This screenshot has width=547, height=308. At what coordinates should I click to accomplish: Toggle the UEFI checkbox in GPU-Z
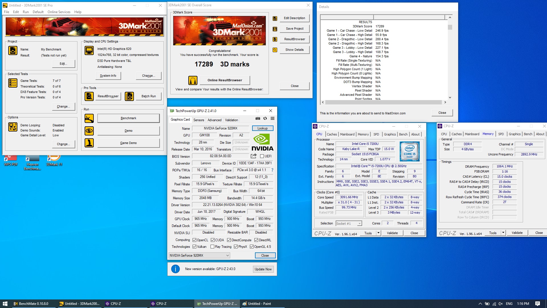point(262,156)
